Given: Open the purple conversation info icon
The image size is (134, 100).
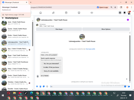Looking at the screenshot, I should [128, 20].
